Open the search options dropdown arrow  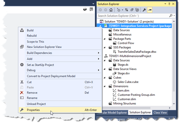[x=174, y=16]
